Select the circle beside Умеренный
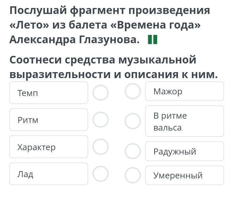 [133, 175]
